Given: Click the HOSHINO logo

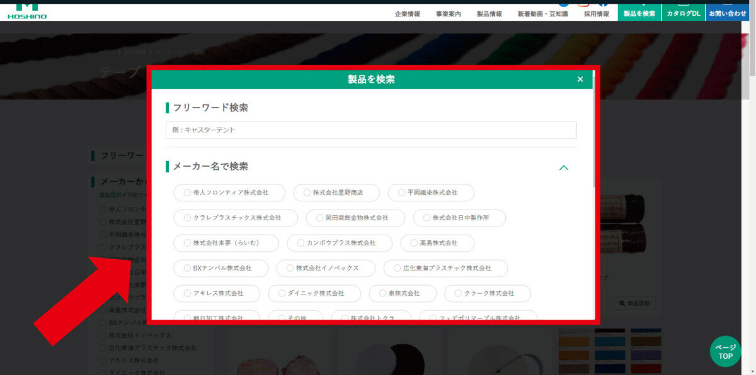Looking at the screenshot, I should [x=26, y=11].
